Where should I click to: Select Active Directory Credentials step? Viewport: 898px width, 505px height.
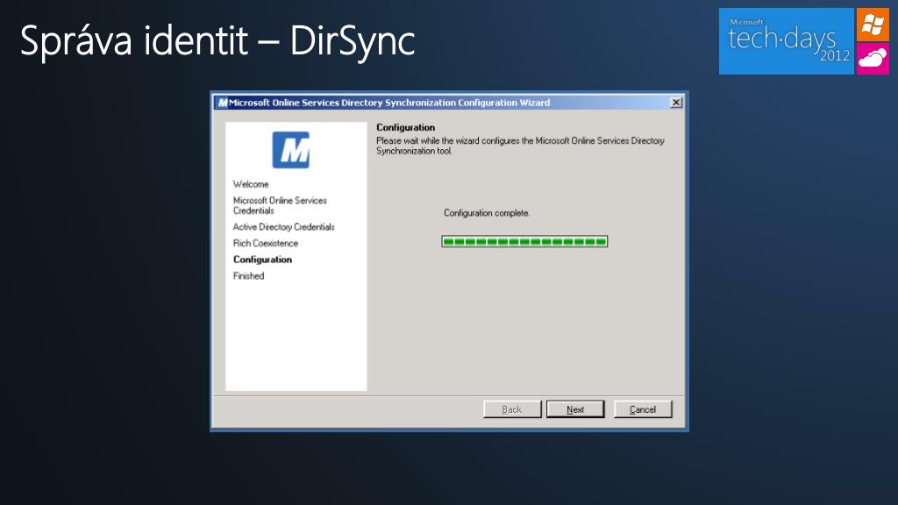(283, 227)
